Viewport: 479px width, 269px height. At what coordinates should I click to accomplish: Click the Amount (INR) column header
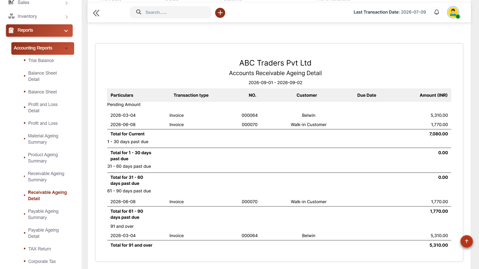434,95
